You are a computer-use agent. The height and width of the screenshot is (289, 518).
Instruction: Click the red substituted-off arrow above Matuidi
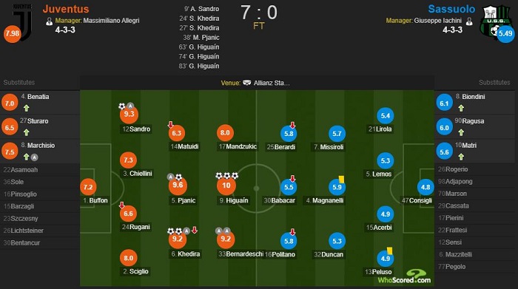pos(170,125)
